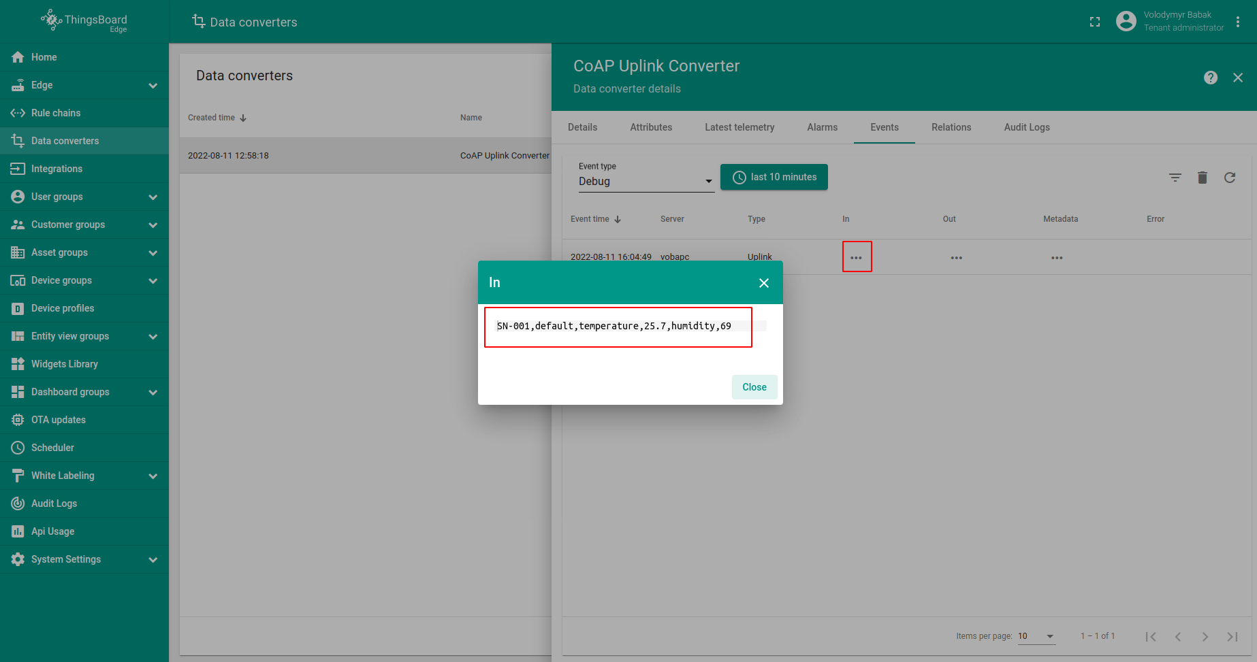Open Audit Logs sidebar icon

point(18,503)
